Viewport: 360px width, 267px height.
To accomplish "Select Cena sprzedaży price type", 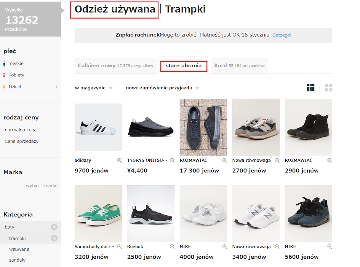I will (x=22, y=141).
